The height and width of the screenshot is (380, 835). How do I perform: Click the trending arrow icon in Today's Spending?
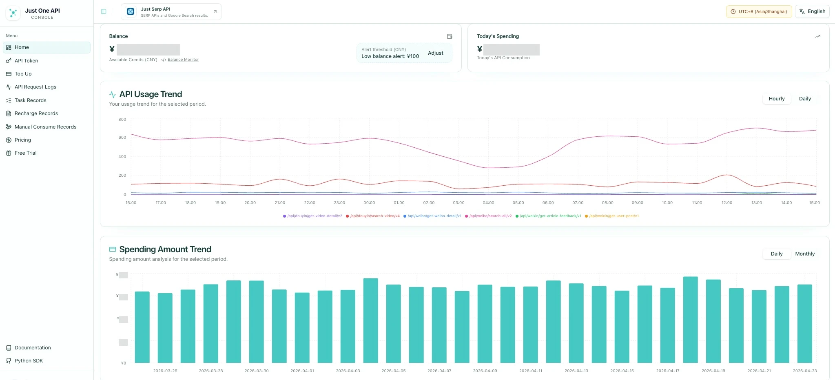[x=817, y=36]
